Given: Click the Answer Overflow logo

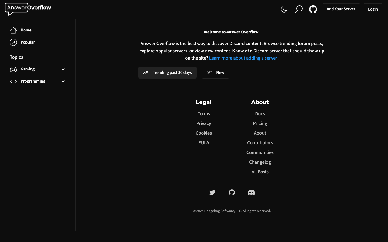Looking at the screenshot, I should 28,9.
